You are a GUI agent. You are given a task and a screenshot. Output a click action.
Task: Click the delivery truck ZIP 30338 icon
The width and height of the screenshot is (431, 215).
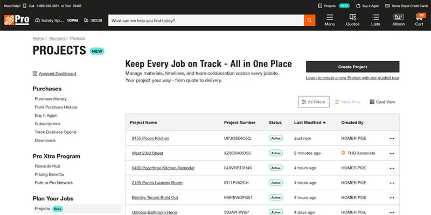pos(86,20)
